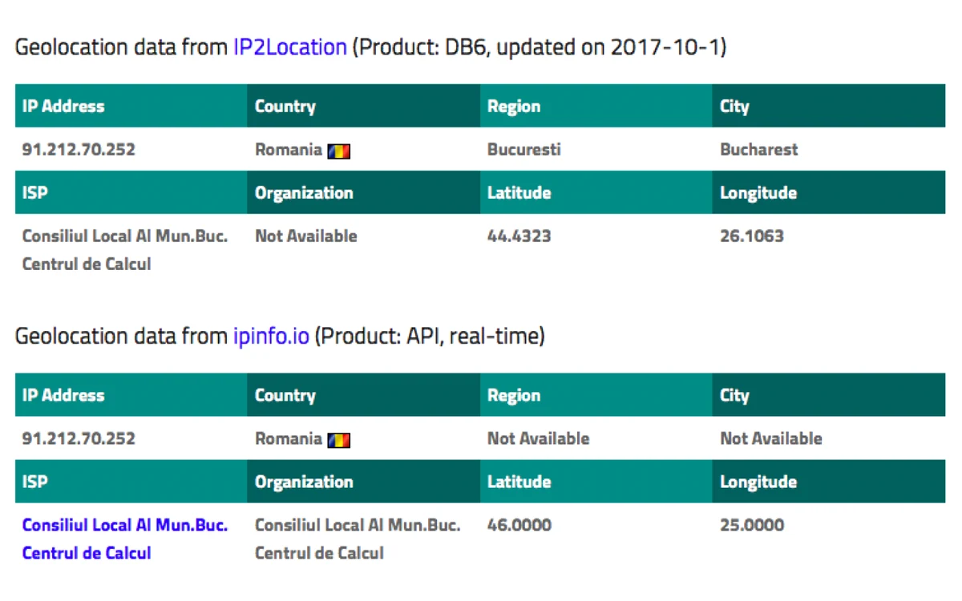This screenshot has width=962, height=601.
Task: Click Organization text Consiliul Local in second table
Action: (358, 539)
